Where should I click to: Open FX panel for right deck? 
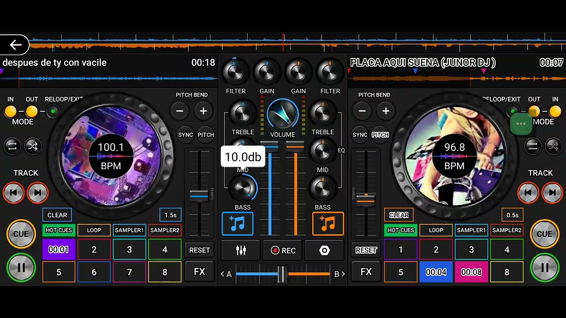click(366, 272)
